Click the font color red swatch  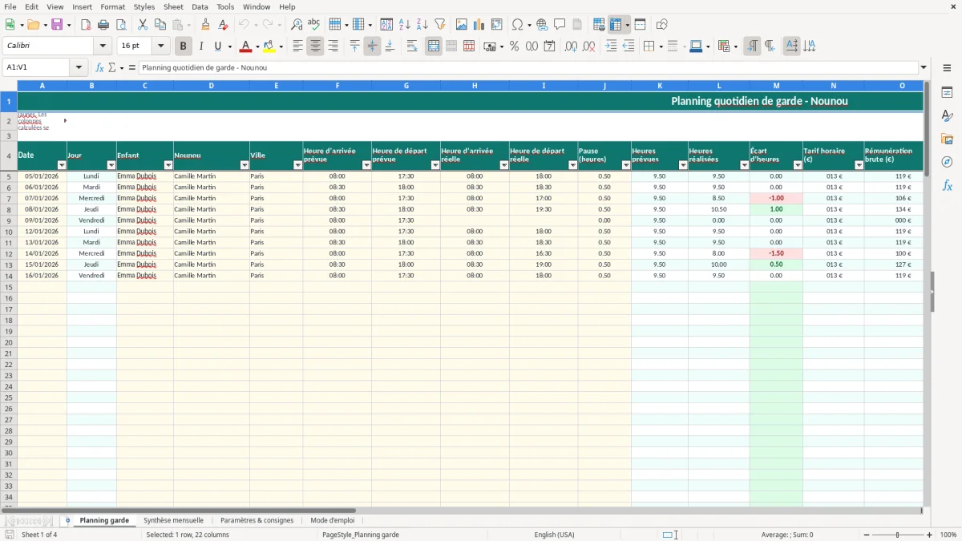click(245, 46)
